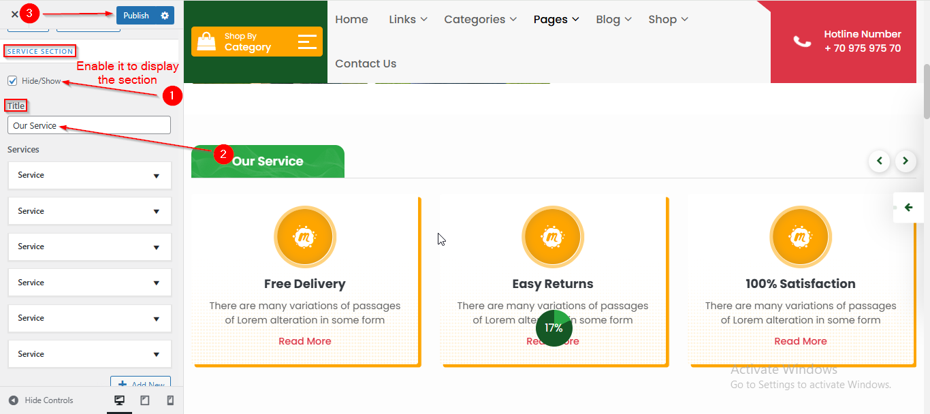930x414 pixels.
Task: Click the previous arrow of service carousel
Action: 879,161
